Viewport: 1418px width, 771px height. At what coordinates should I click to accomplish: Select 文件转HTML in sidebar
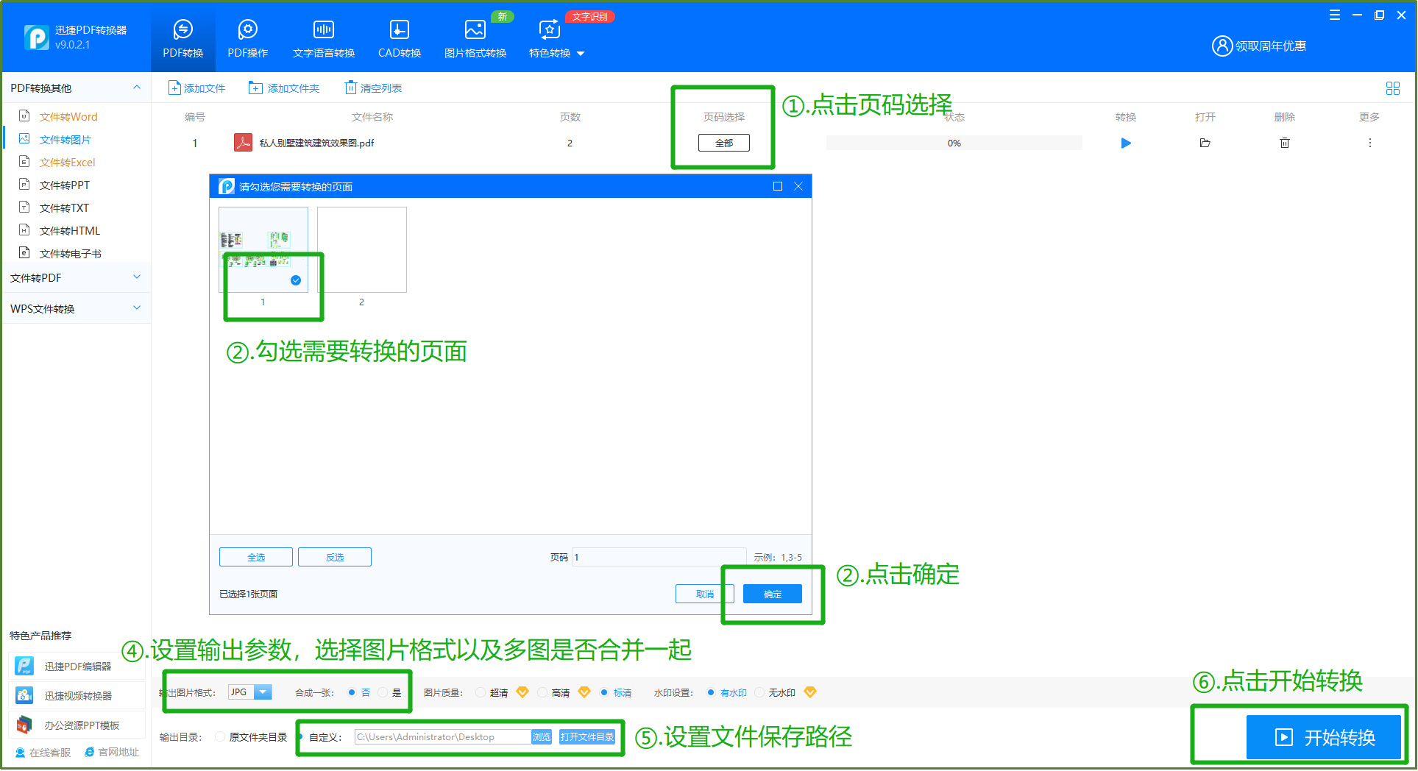70,230
